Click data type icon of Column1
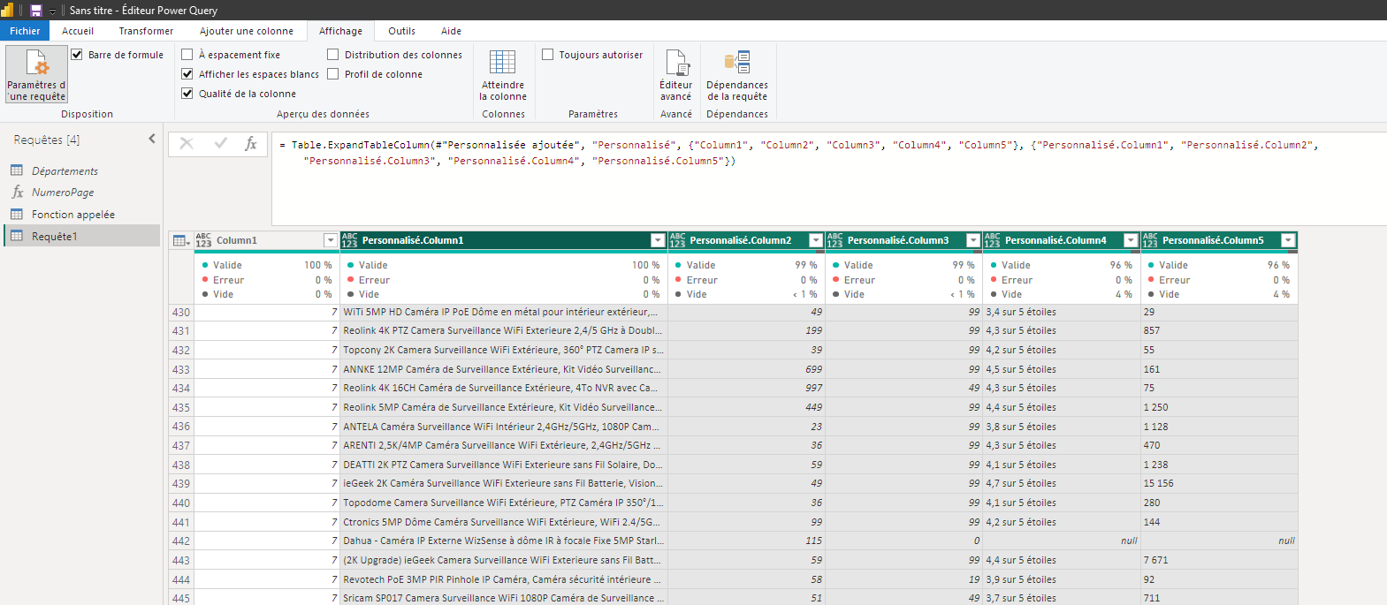This screenshot has width=1387, height=605. (x=203, y=240)
